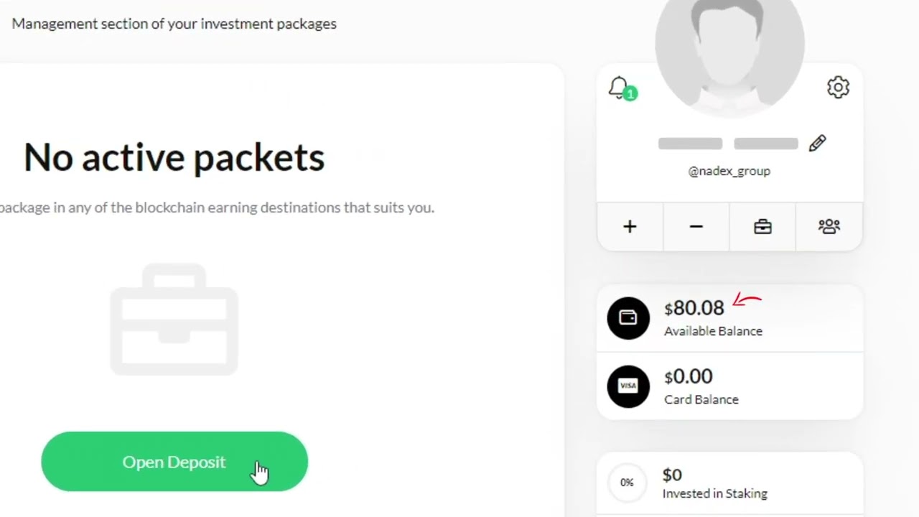Click the 0% staking progress circle

627,483
